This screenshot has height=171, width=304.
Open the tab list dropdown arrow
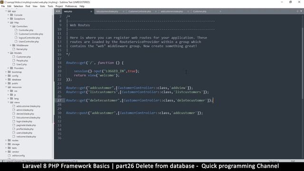(301, 11)
